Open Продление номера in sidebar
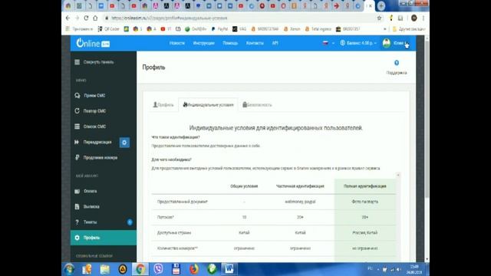 pyautogui.click(x=96, y=157)
